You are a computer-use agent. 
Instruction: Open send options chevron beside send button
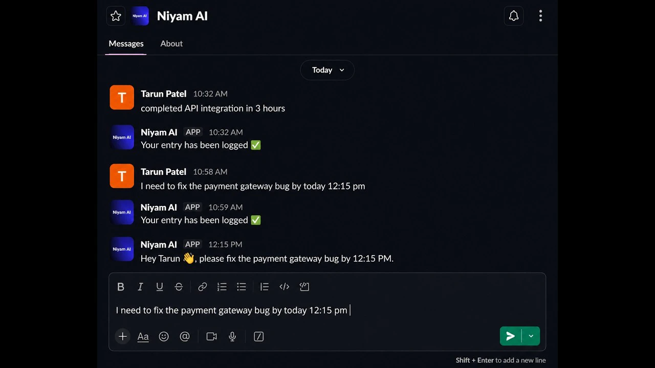tap(531, 336)
